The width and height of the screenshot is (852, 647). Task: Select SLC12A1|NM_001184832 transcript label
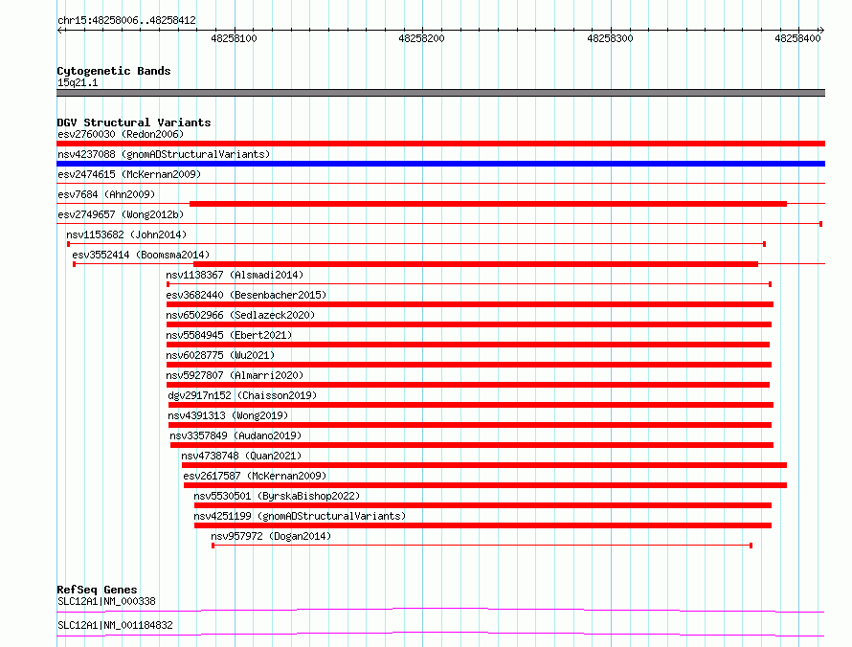[115, 625]
